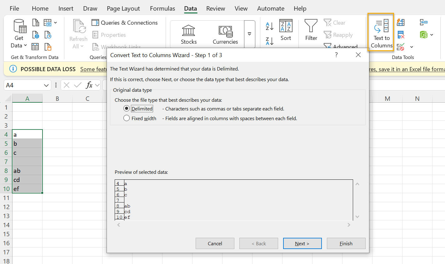This screenshot has height=264, width=445.
Task: Switch to the Insert tab
Action: point(66,8)
